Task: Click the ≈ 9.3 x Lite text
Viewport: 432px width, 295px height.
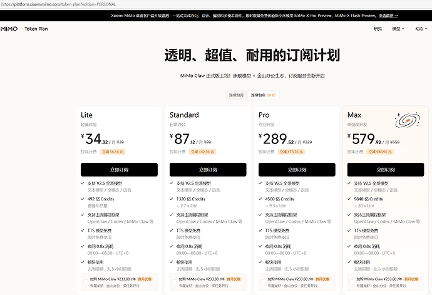Action: [275, 206]
